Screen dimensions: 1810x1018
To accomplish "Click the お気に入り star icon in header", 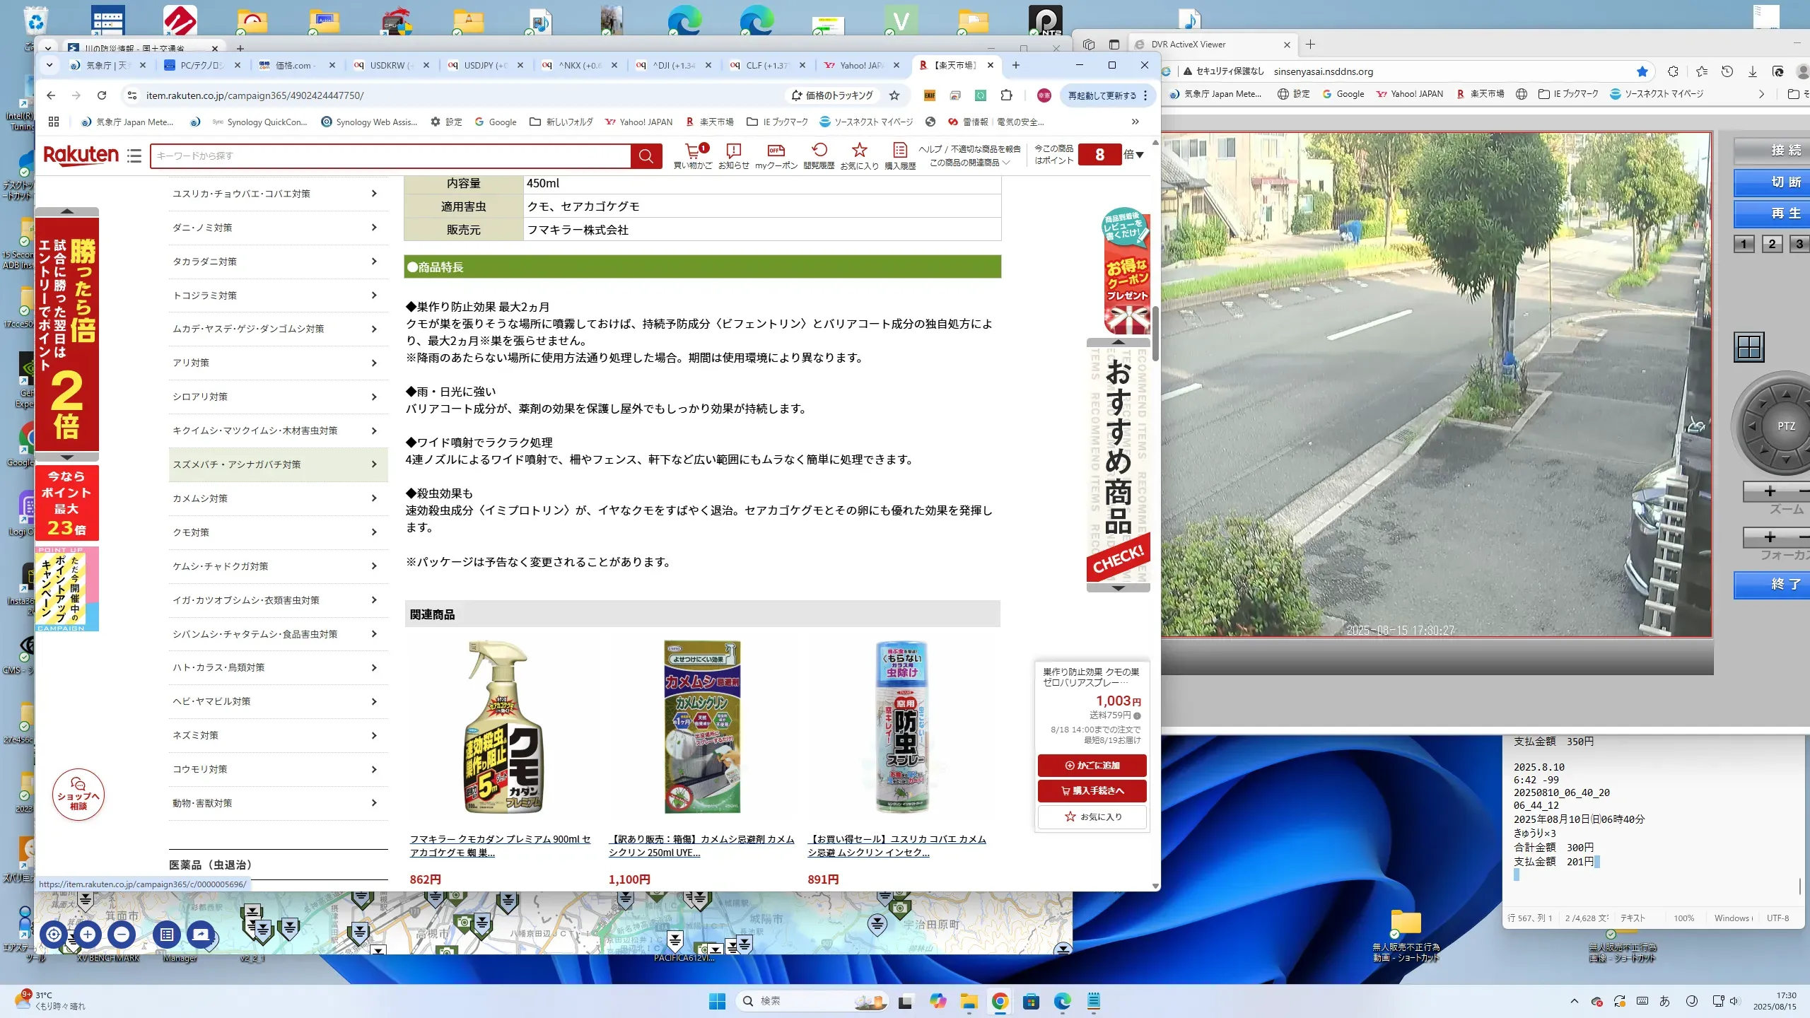I will [x=859, y=151].
